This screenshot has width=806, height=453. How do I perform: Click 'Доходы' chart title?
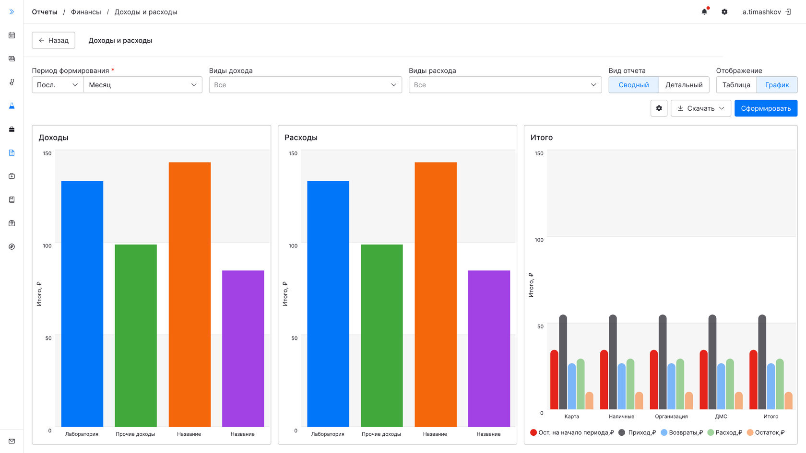click(53, 138)
